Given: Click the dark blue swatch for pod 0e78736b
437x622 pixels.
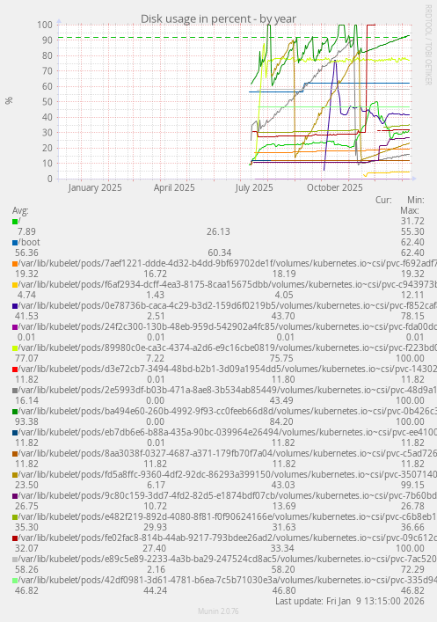Looking at the screenshot, I should 15,306.
